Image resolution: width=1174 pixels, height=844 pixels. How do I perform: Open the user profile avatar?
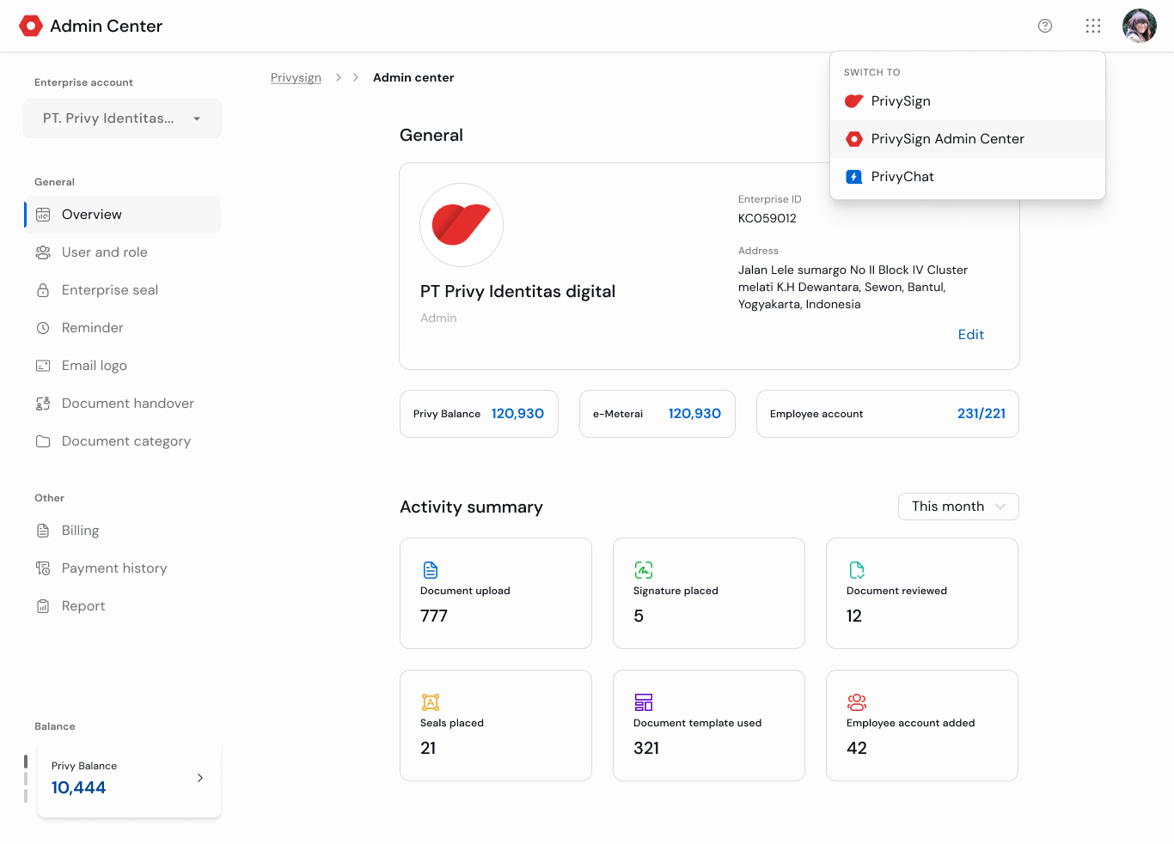pos(1140,26)
